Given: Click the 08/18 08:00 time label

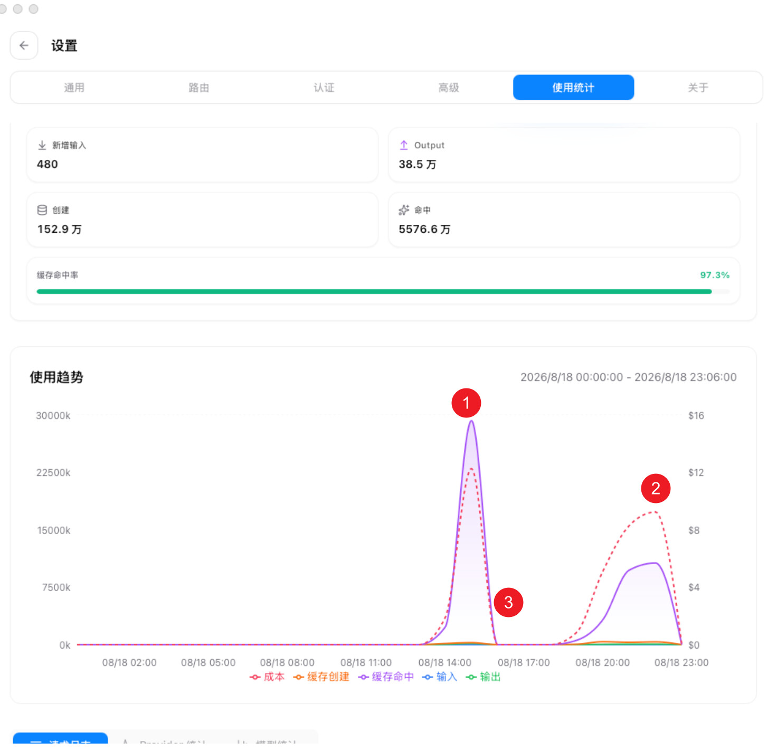Looking at the screenshot, I should [287, 662].
